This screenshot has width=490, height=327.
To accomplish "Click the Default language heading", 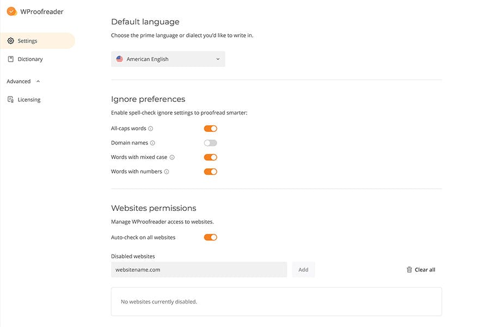I will click(145, 22).
